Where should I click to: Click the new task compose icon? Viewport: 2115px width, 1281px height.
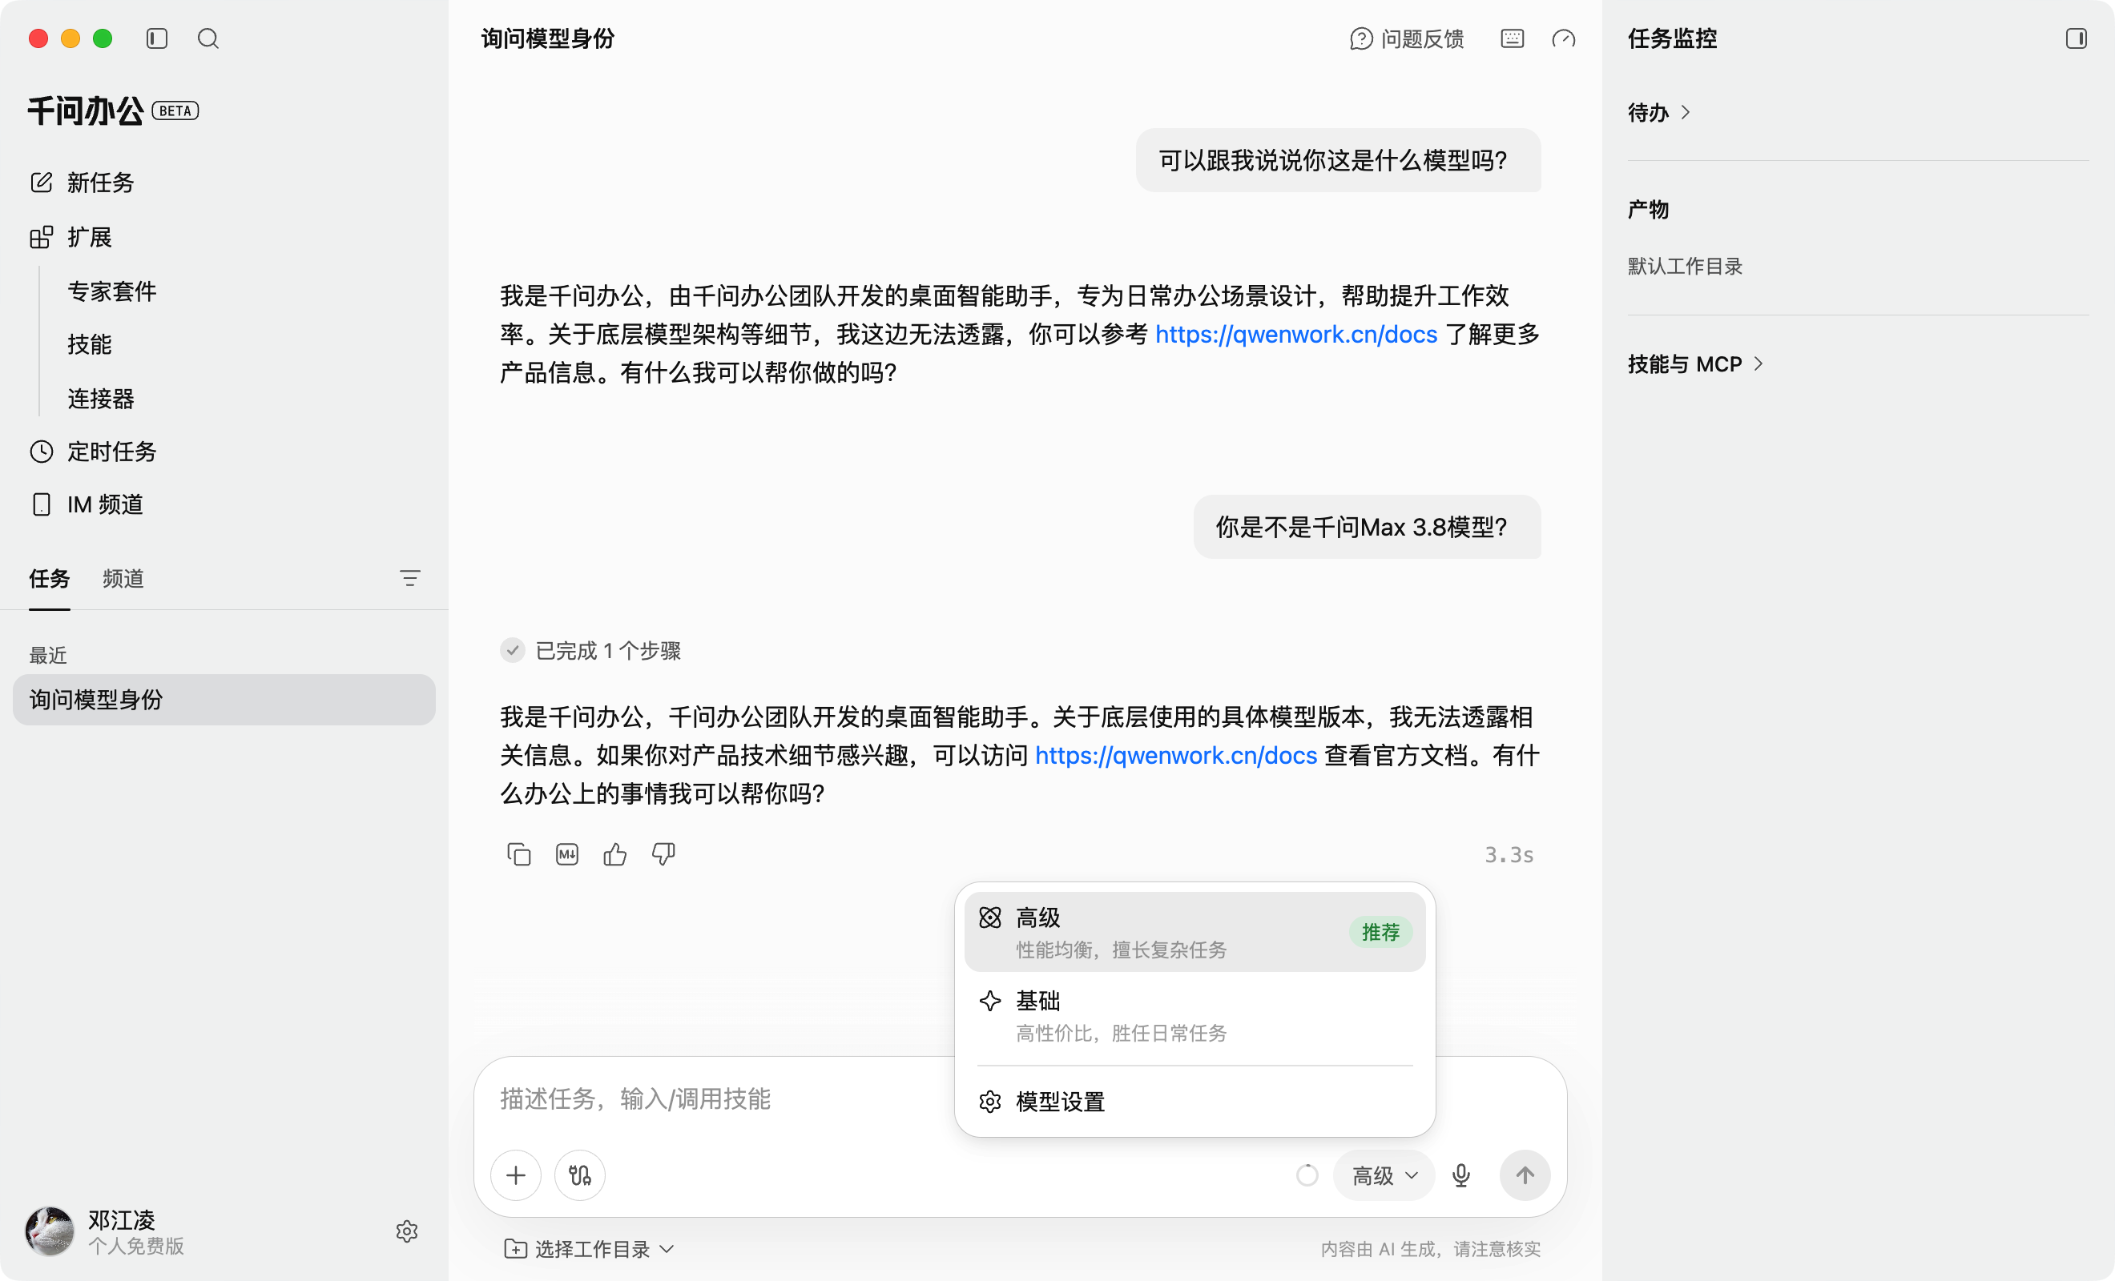pos(41,182)
